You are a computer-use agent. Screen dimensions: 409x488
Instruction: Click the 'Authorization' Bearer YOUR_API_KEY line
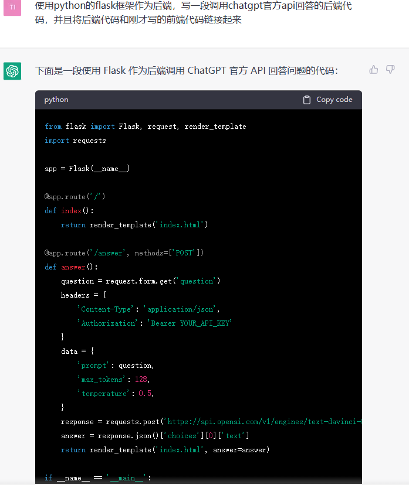155,323
